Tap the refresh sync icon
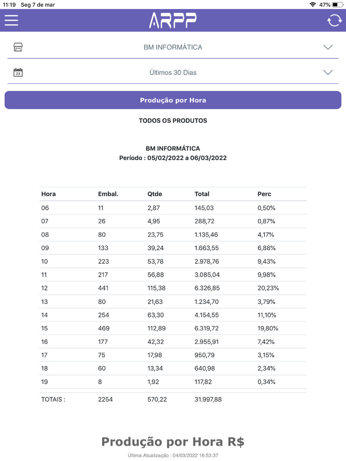 point(334,20)
